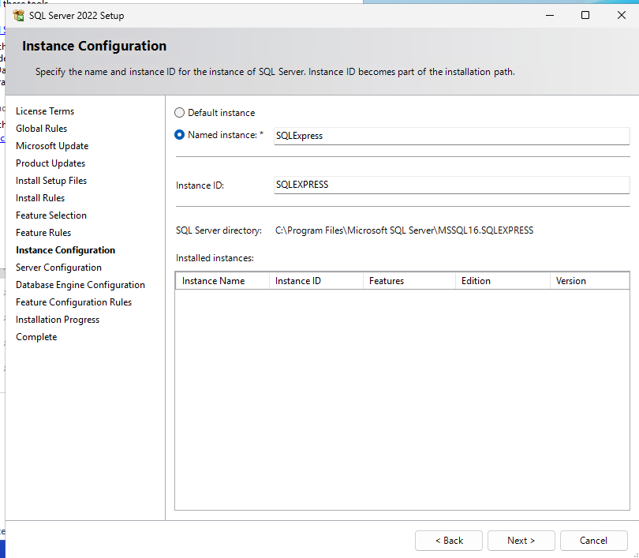Select Installation Progress step in sidebar
639x558 pixels.
point(58,320)
